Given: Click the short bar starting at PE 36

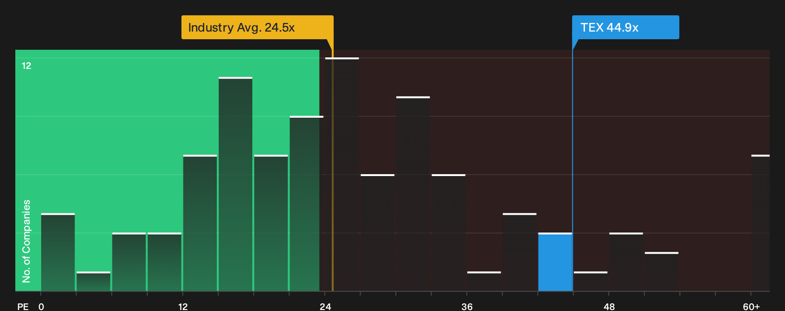Looking at the screenshot, I should (x=484, y=281).
